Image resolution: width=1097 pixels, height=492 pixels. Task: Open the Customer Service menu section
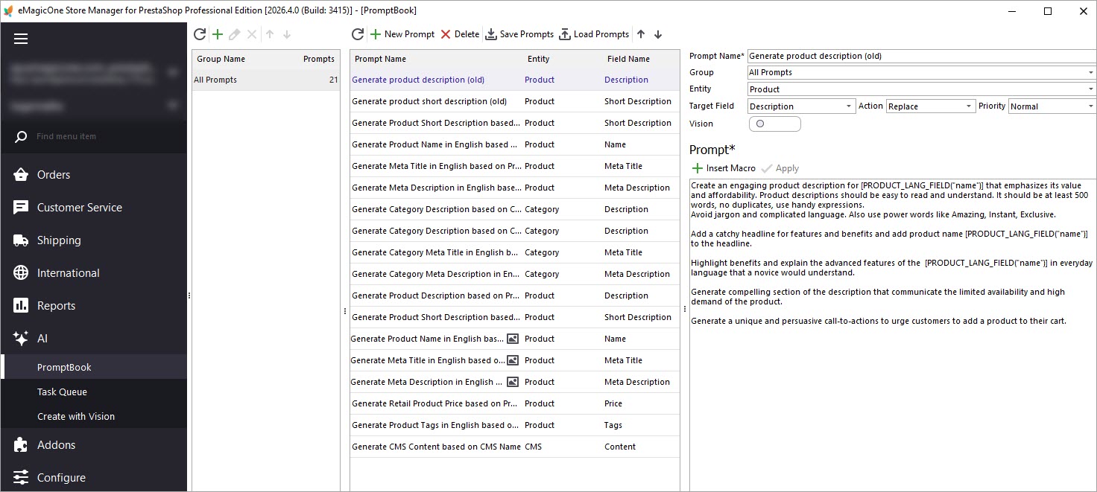[94, 208]
